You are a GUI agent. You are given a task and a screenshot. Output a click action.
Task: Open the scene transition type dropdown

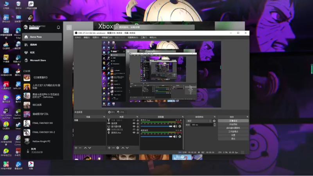tap(199, 121)
